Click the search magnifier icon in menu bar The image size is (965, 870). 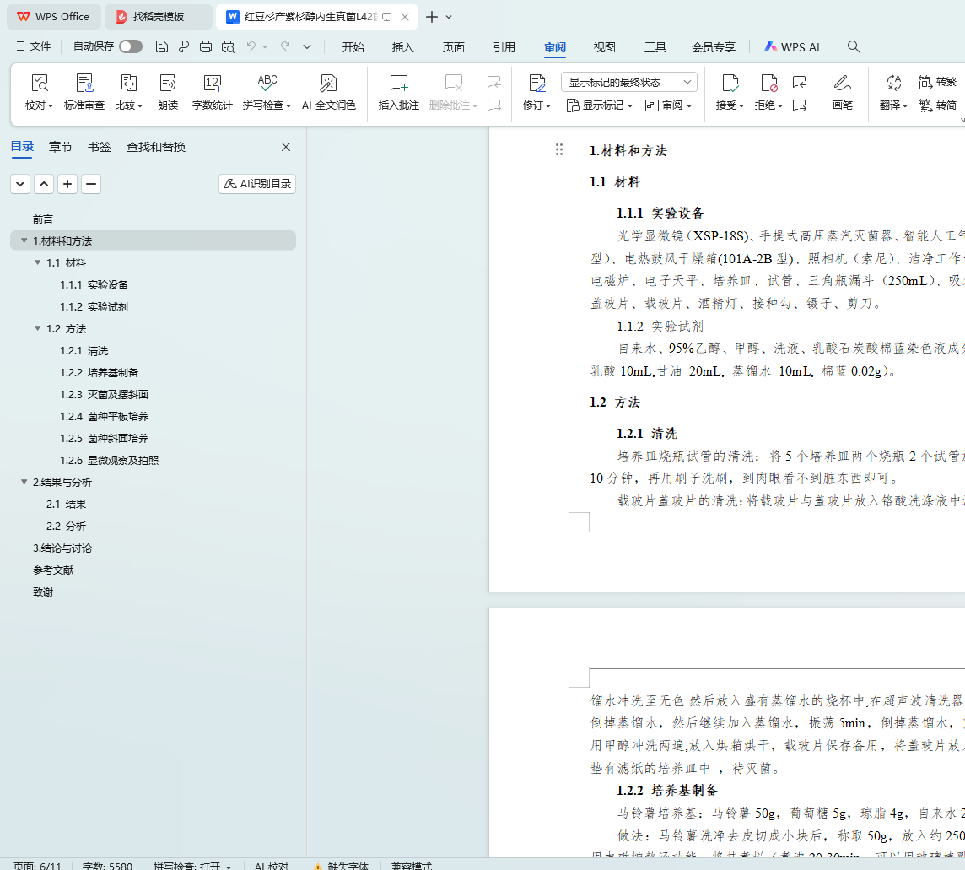[x=854, y=47]
